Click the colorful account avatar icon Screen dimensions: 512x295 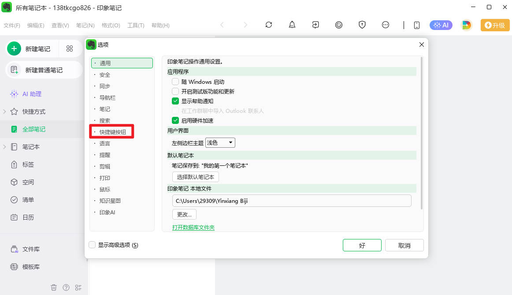pos(467,25)
